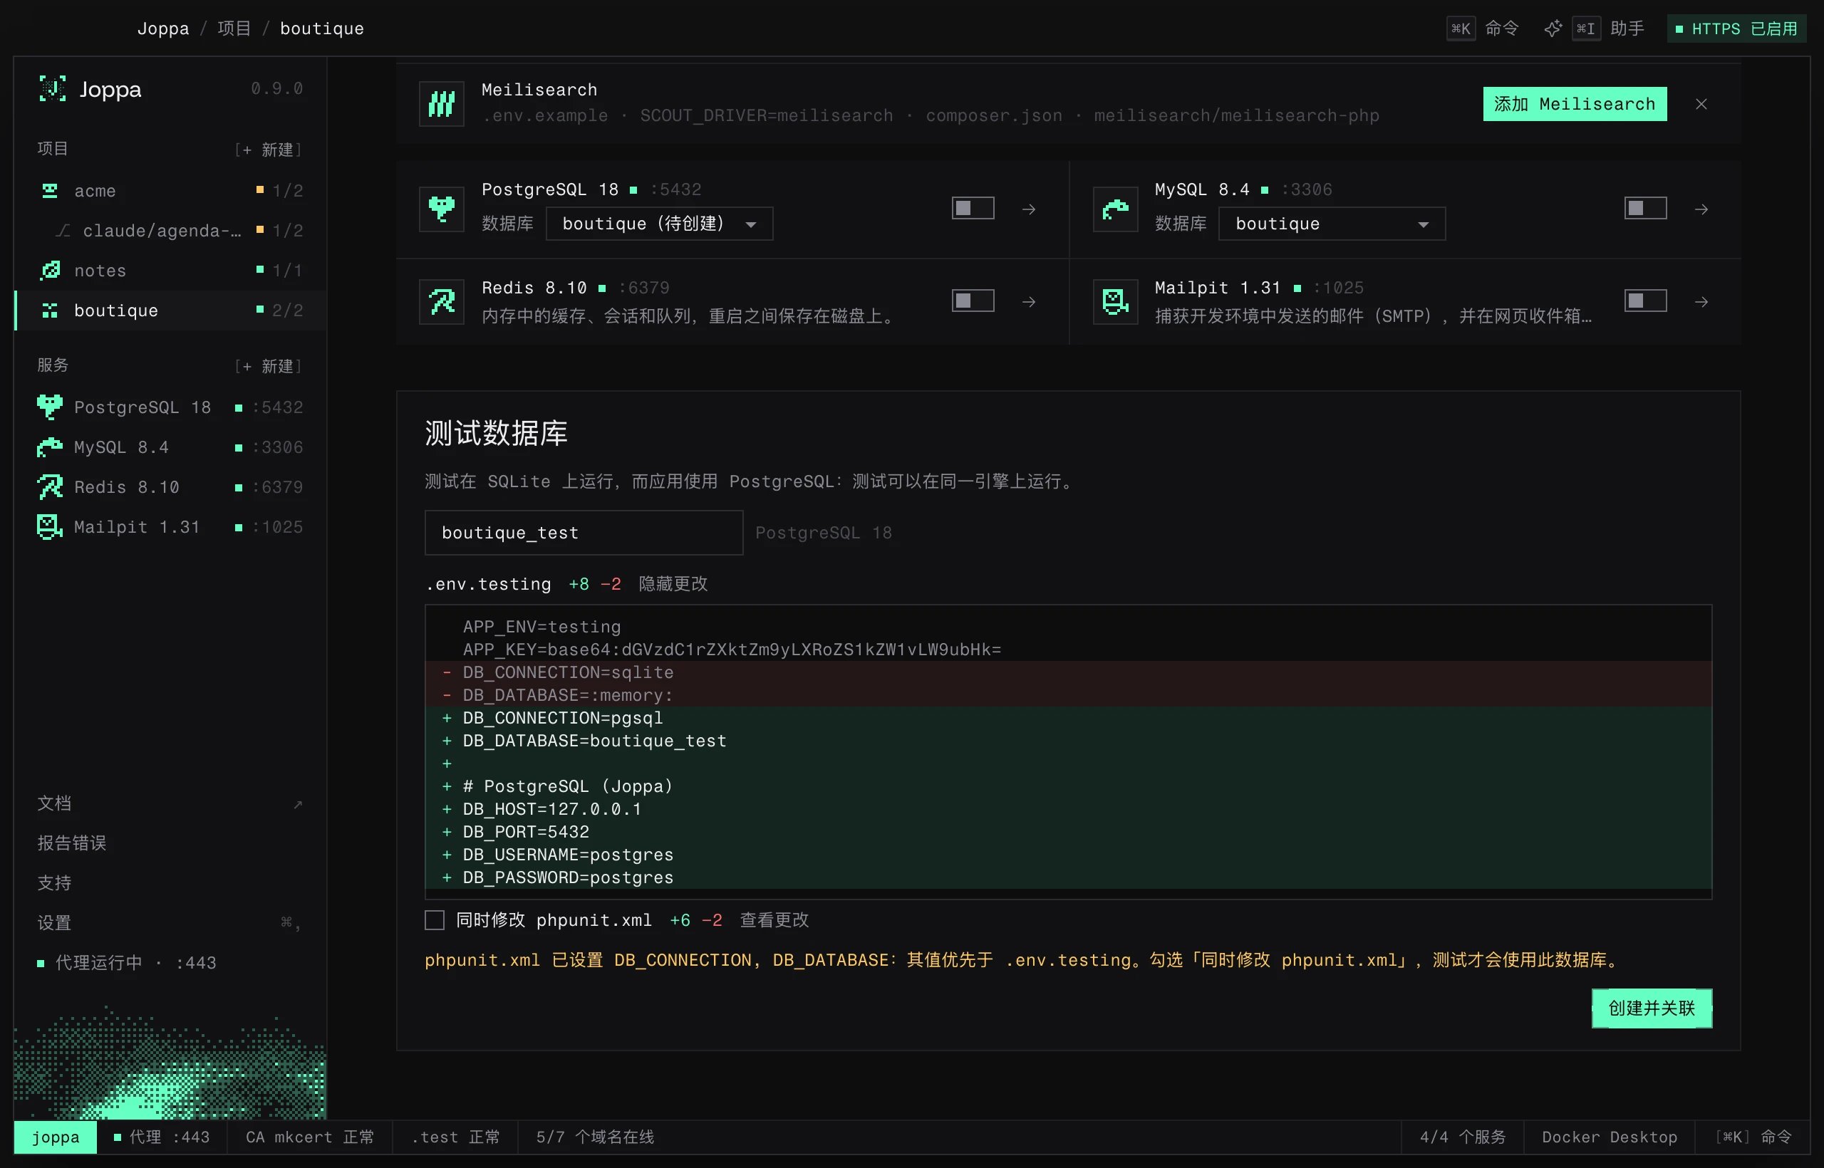
Task: Check the 同时修改 phpunit.xml checkbox
Action: click(435, 920)
